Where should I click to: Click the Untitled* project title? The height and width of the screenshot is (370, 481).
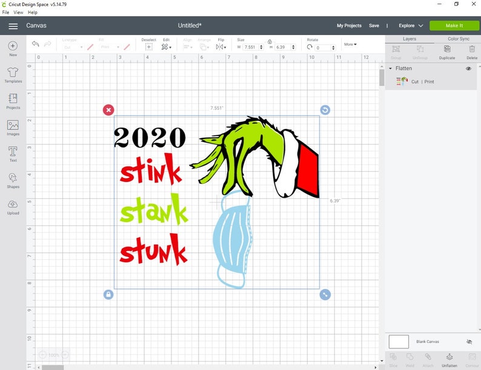[x=190, y=26]
